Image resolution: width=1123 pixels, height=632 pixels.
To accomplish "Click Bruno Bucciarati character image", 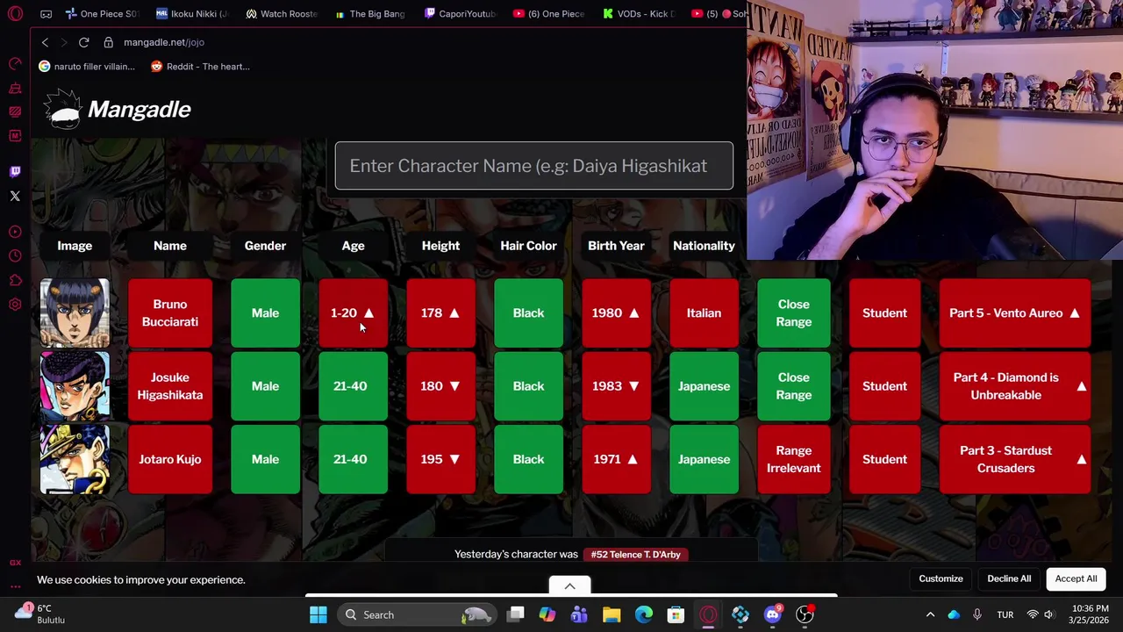I will [x=75, y=313].
